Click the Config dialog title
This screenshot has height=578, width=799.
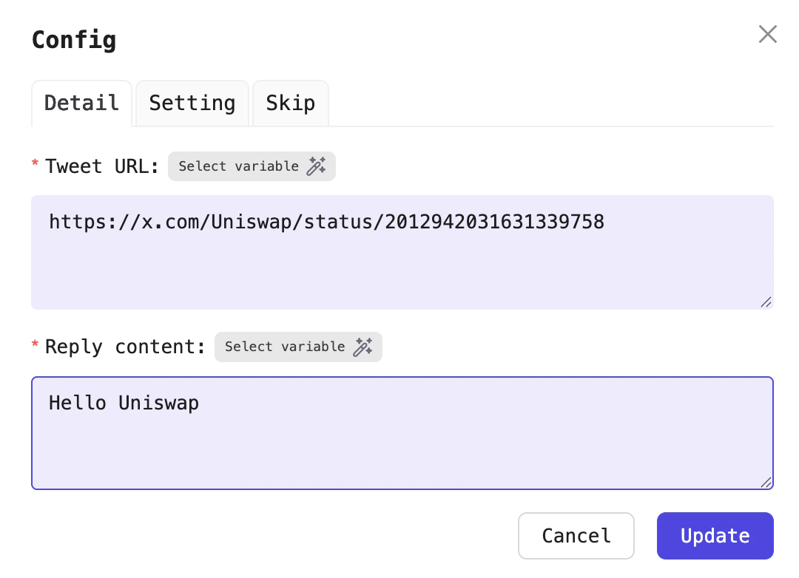(x=73, y=40)
